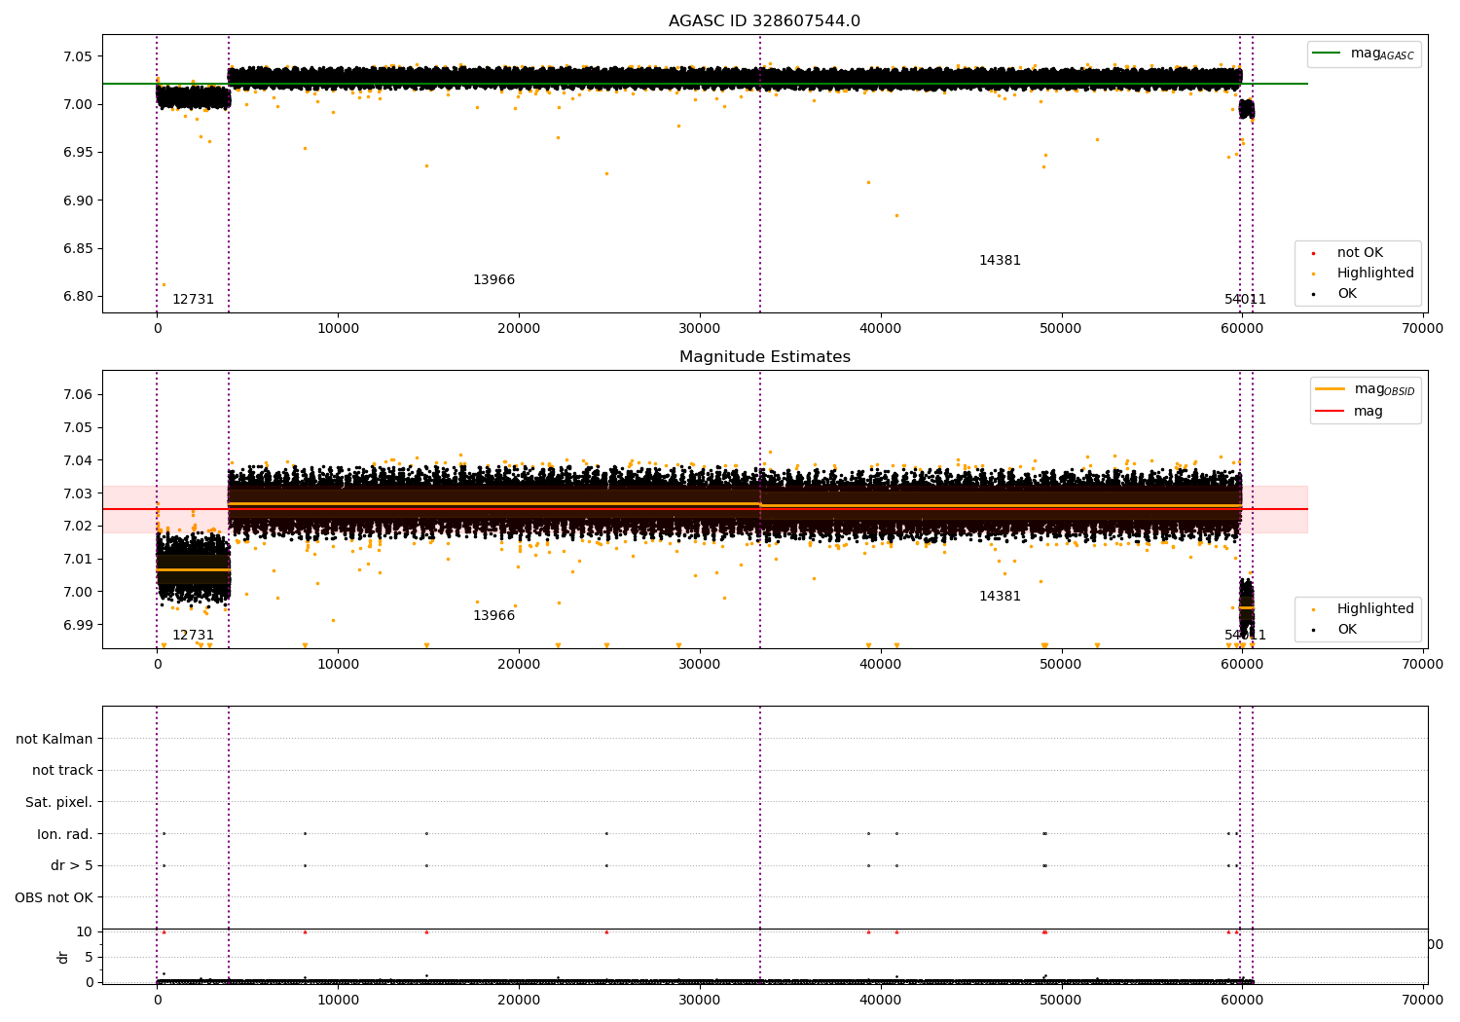Click obsid label 54011 in Magnitude Estimates plot
This screenshot has height=1022, width=1460.
tap(1245, 636)
